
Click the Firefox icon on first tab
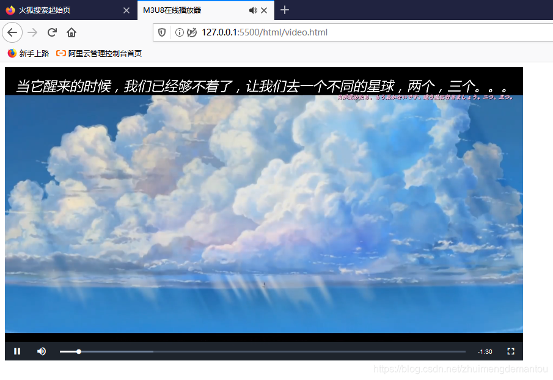pos(10,10)
